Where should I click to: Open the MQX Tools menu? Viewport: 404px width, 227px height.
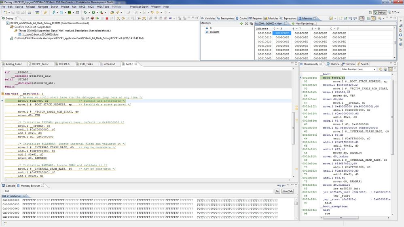click(103, 7)
